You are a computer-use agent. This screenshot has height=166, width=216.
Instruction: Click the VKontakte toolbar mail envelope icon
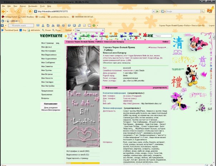[38, 25]
